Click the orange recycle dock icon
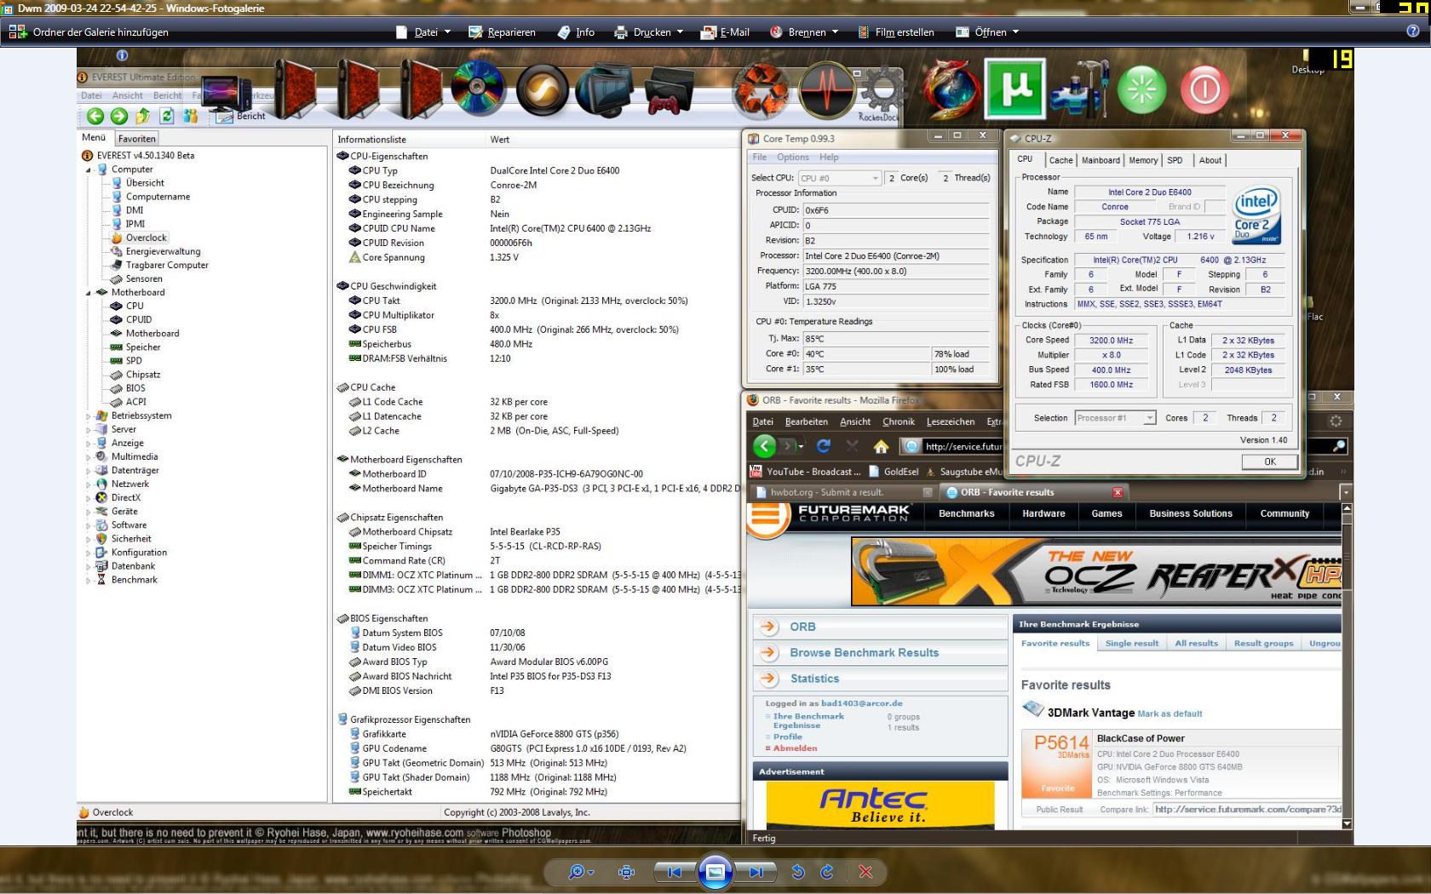Screen dimensions: 1431x894 pyautogui.click(x=761, y=89)
